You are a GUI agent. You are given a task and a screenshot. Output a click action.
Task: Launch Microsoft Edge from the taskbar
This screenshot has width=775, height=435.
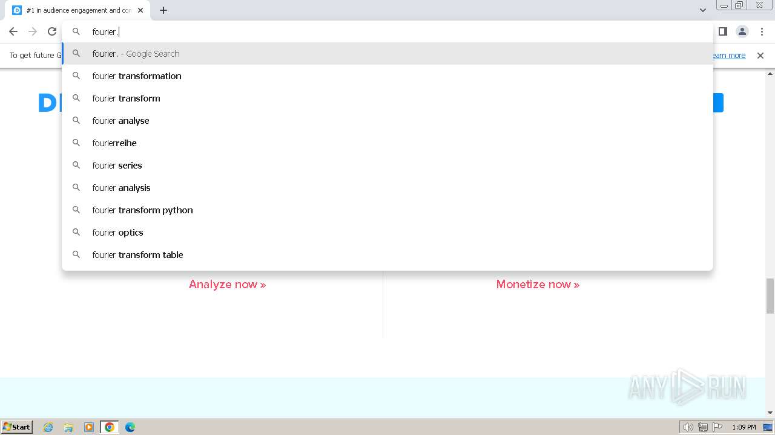130,427
